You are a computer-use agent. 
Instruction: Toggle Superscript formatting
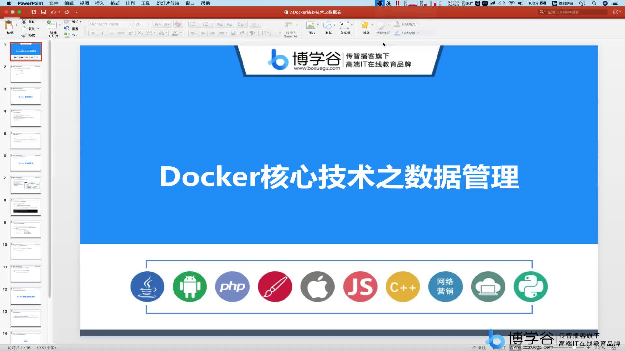tap(131, 33)
